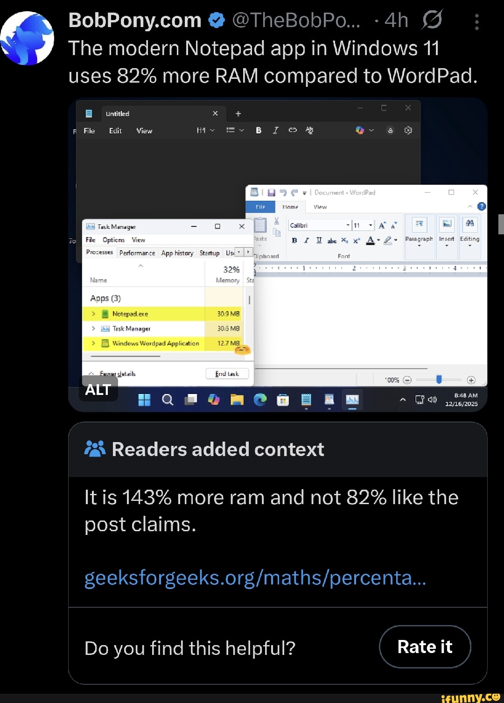Screen dimensions: 504x703
Task: Click WordPad Grow font icon
Action: coord(382,225)
